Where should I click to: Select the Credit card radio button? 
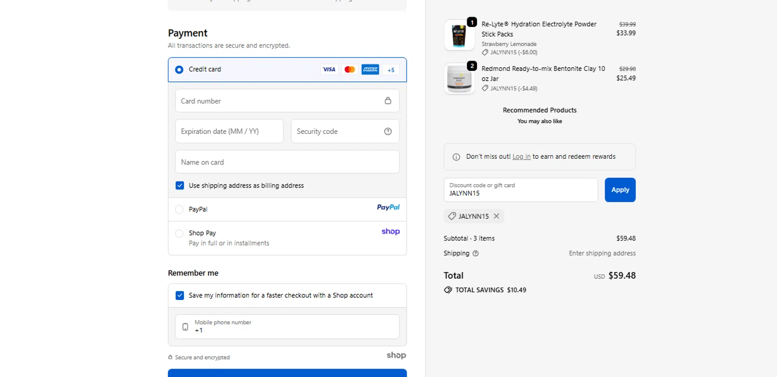click(x=179, y=69)
